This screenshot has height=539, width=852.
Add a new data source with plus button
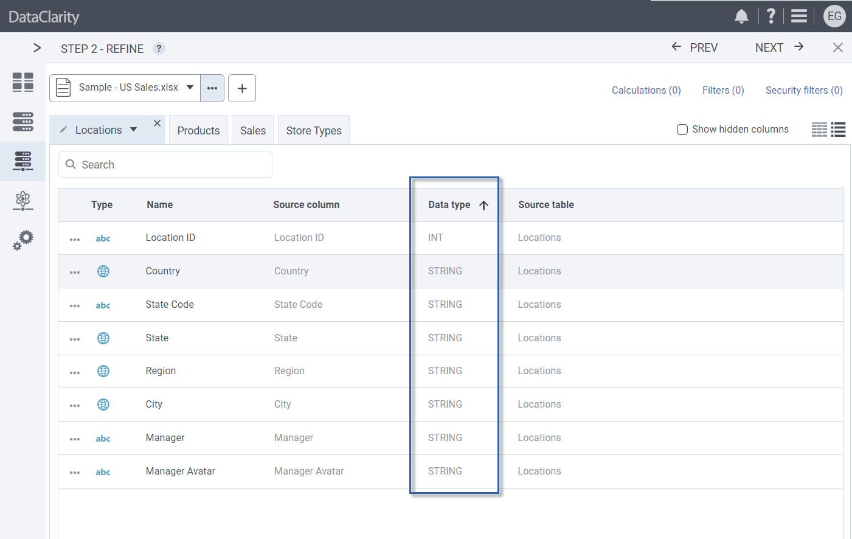[242, 88]
